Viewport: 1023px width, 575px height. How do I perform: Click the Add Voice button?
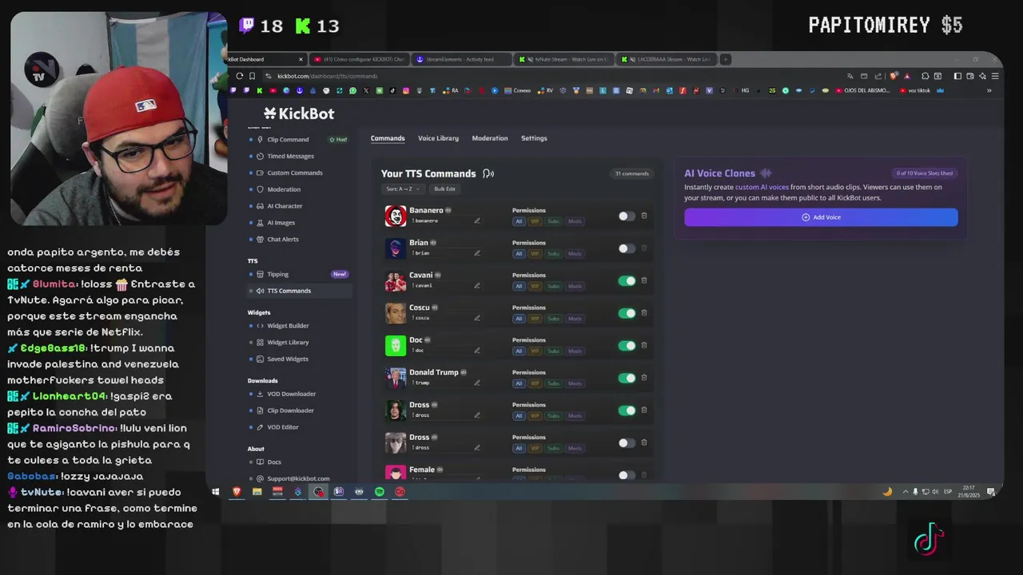(821, 217)
